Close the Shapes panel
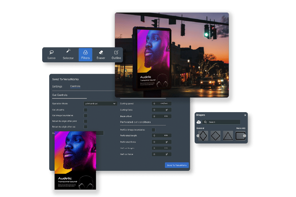296x197 pixels. (245, 115)
